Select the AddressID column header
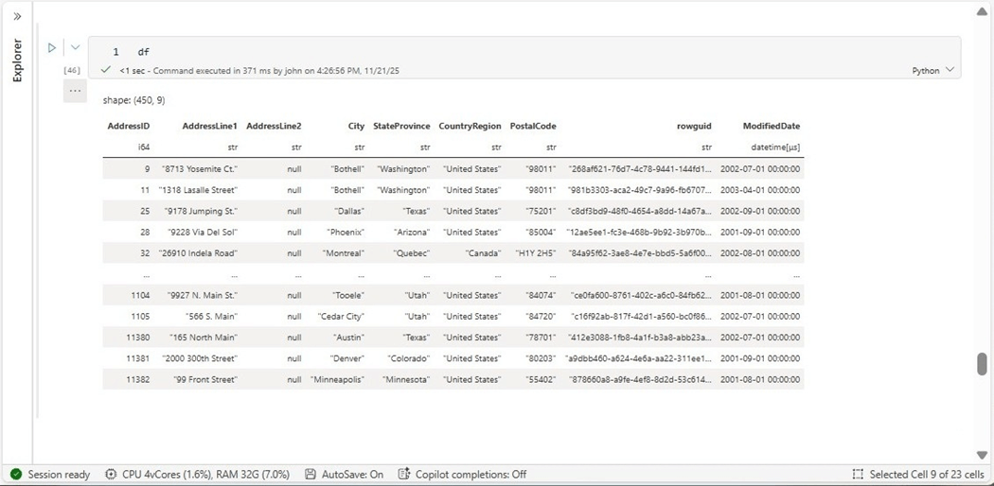This screenshot has width=994, height=486. [129, 126]
